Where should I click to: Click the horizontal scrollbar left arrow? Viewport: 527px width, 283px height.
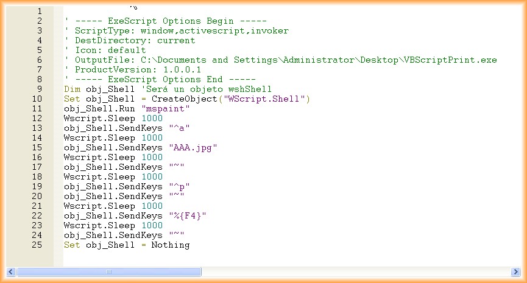10,271
